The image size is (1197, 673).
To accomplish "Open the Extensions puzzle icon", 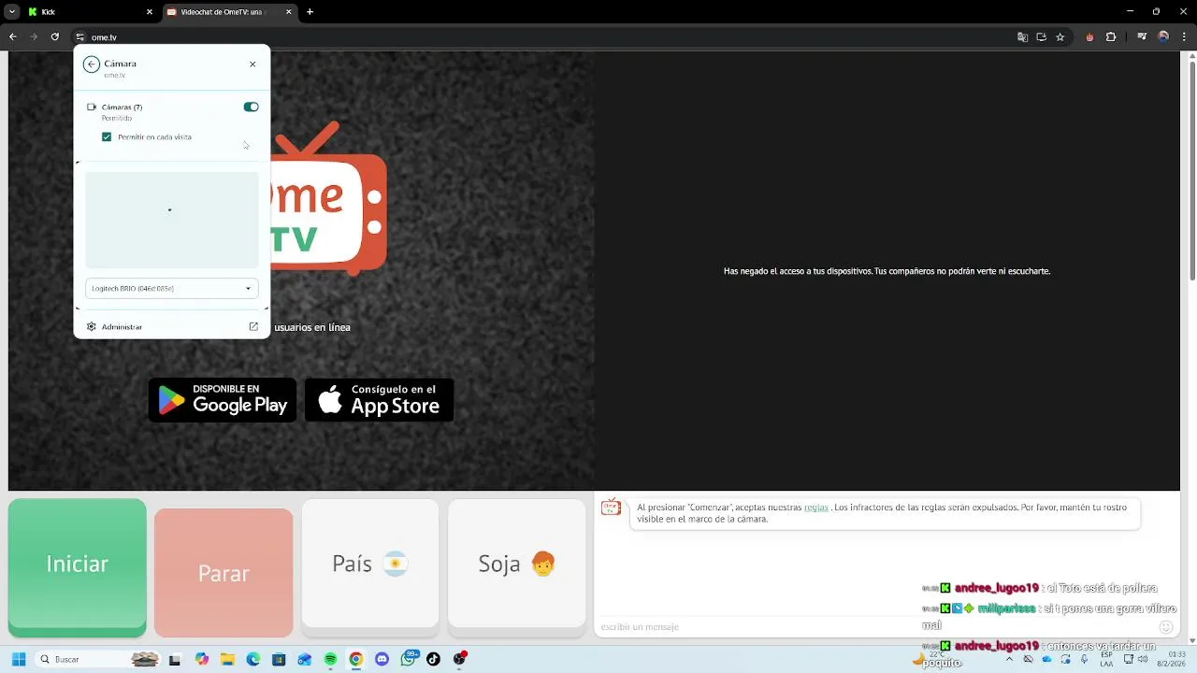I will (1111, 37).
